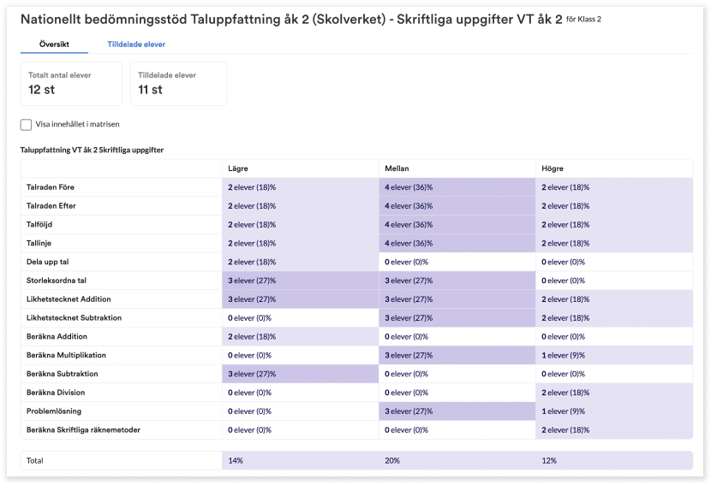This screenshot has width=711, height=491.
Task: Select the Översikt tab
Action: (x=54, y=44)
